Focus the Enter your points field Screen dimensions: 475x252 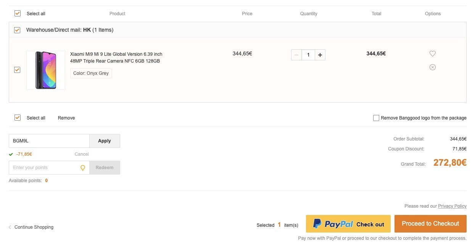click(49, 168)
